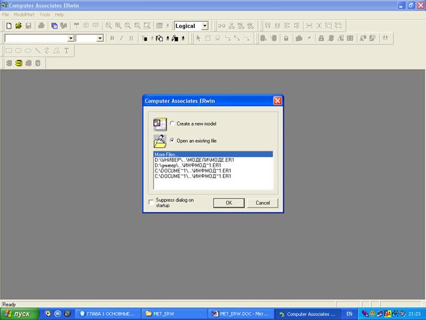Open the font name dropdown

click(x=71, y=39)
